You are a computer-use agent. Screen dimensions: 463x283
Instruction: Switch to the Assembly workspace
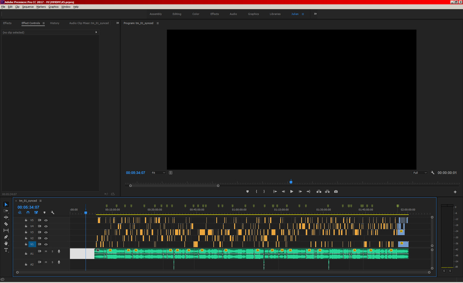pos(156,14)
